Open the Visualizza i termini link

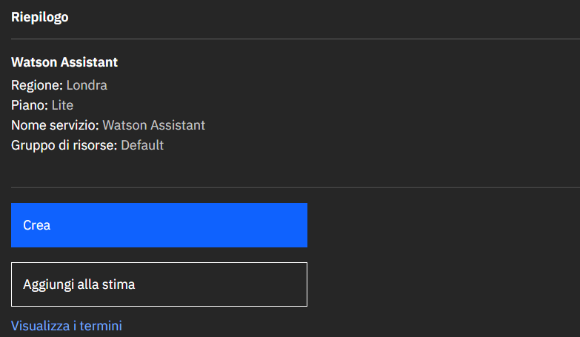[67, 326]
